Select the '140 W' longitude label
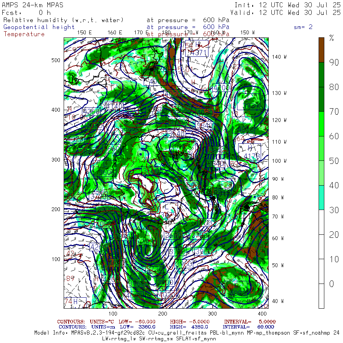343x343 pixels. pos(279,57)
